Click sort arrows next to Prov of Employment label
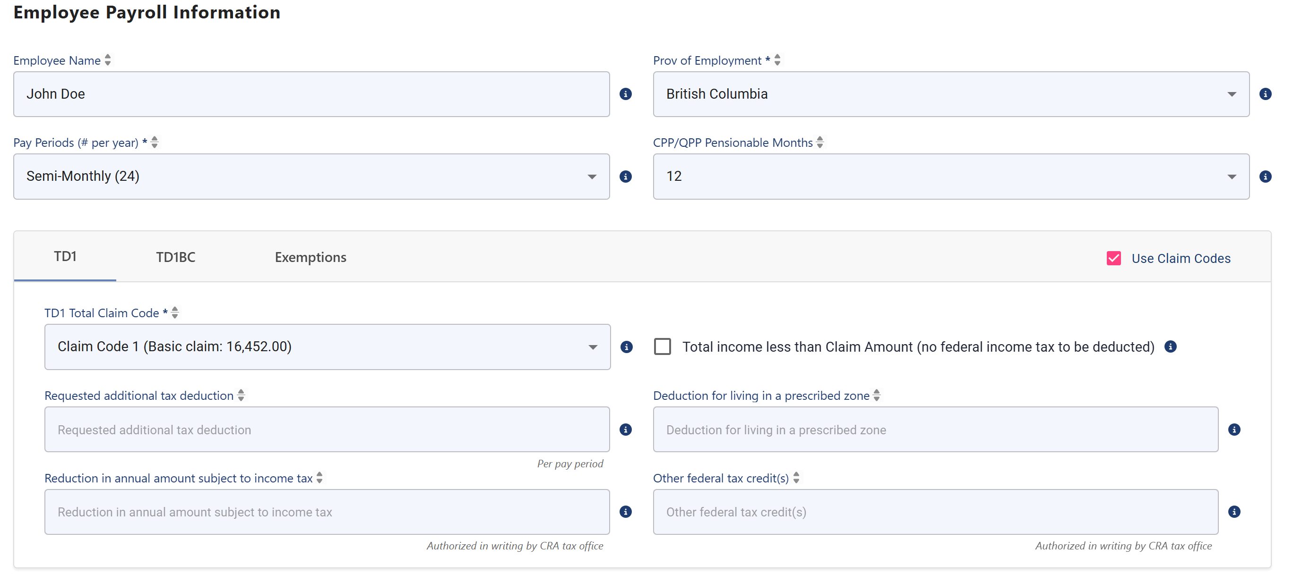Viewport: 1293px width, 574px height. pyautogui.click(x=777, y=59)
